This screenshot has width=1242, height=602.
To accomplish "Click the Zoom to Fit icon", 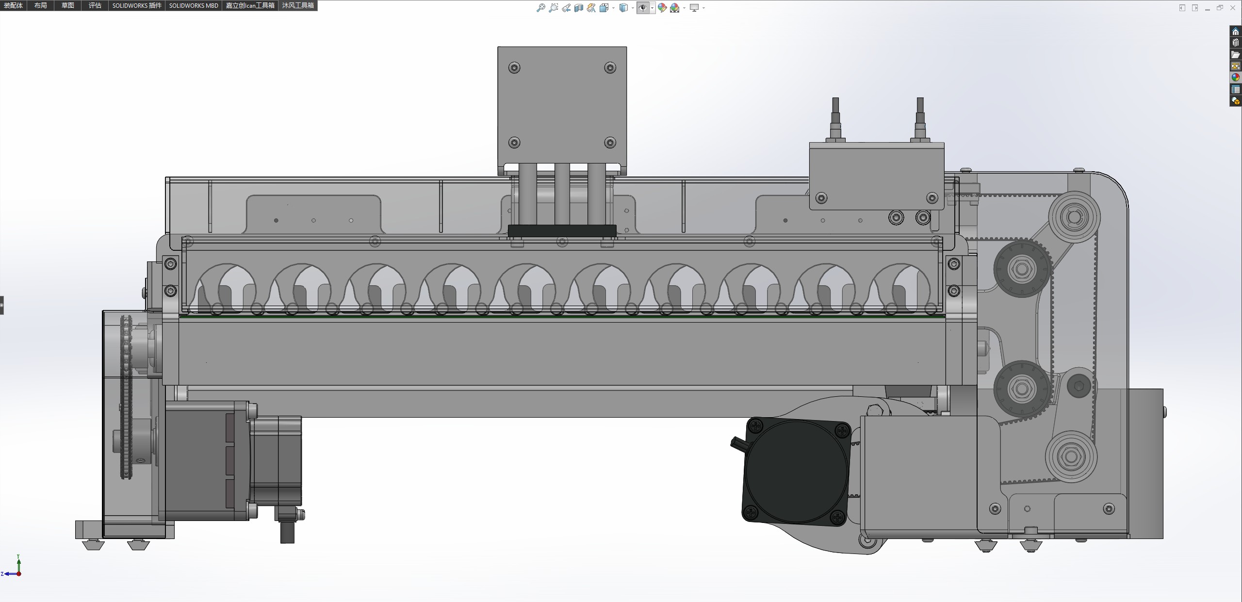I will point(540,8).
